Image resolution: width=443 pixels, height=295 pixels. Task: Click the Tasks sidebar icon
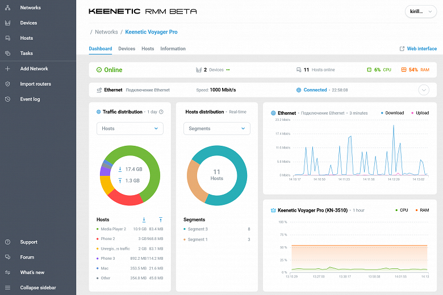pos(7,53)
